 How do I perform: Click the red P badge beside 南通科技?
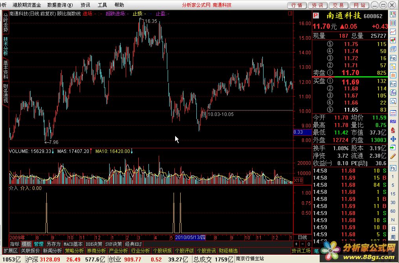click(316, 16)
